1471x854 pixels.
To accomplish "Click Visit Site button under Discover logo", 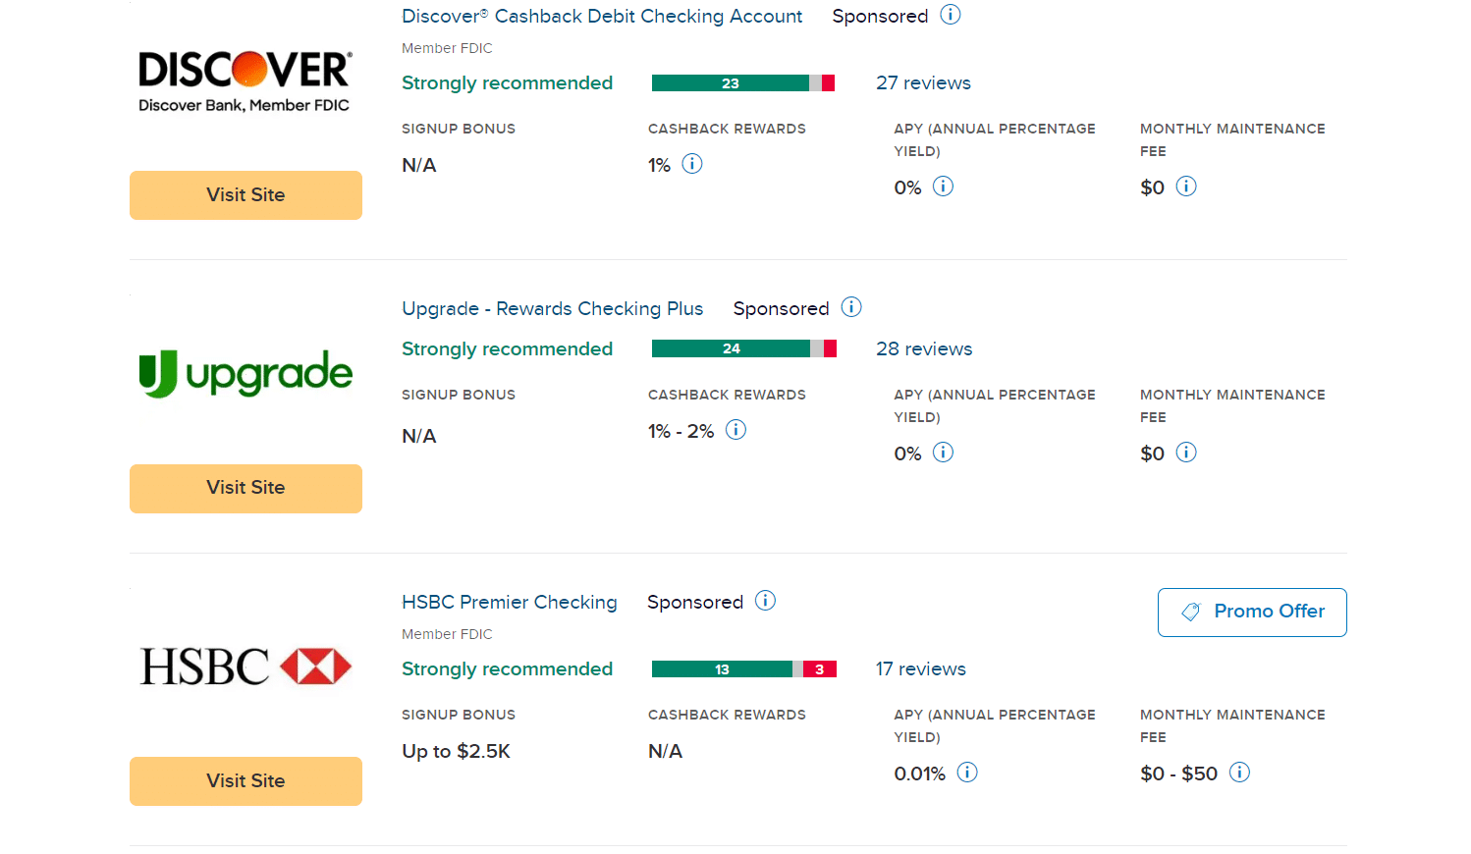I will pos(245,195).
